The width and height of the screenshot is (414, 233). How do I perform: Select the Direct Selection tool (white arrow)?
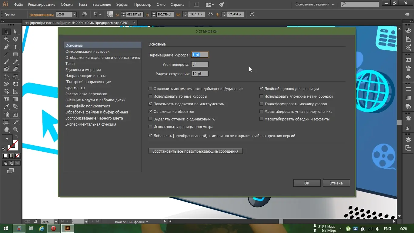pos(15,32)
